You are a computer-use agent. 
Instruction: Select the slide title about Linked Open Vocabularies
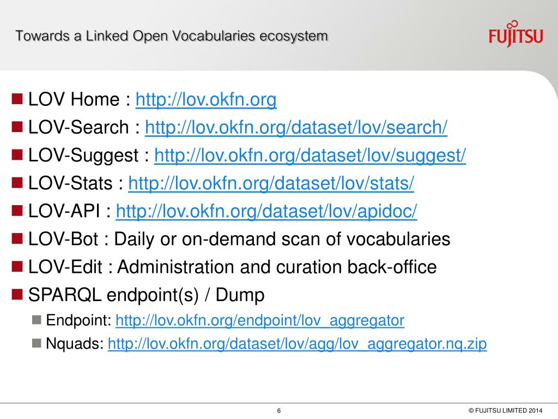click(171, 37)
